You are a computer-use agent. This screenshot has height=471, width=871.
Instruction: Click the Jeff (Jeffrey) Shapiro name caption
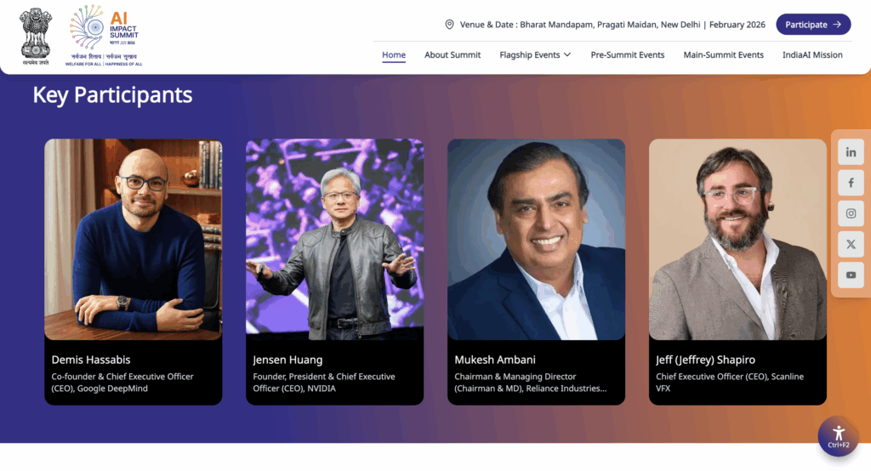(705, 360)
